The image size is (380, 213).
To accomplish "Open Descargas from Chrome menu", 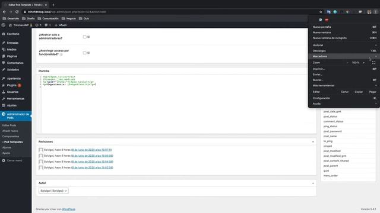I will click(x=344, y=51).
